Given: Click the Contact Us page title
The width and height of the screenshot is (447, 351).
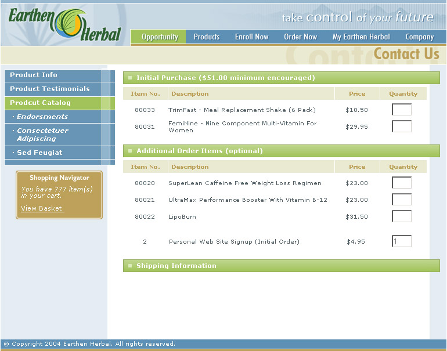Looking at the screenshot, I should tap(406, 54).
